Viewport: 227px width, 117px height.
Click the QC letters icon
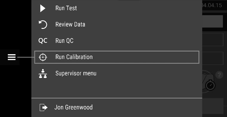click(x=43, y=41)
